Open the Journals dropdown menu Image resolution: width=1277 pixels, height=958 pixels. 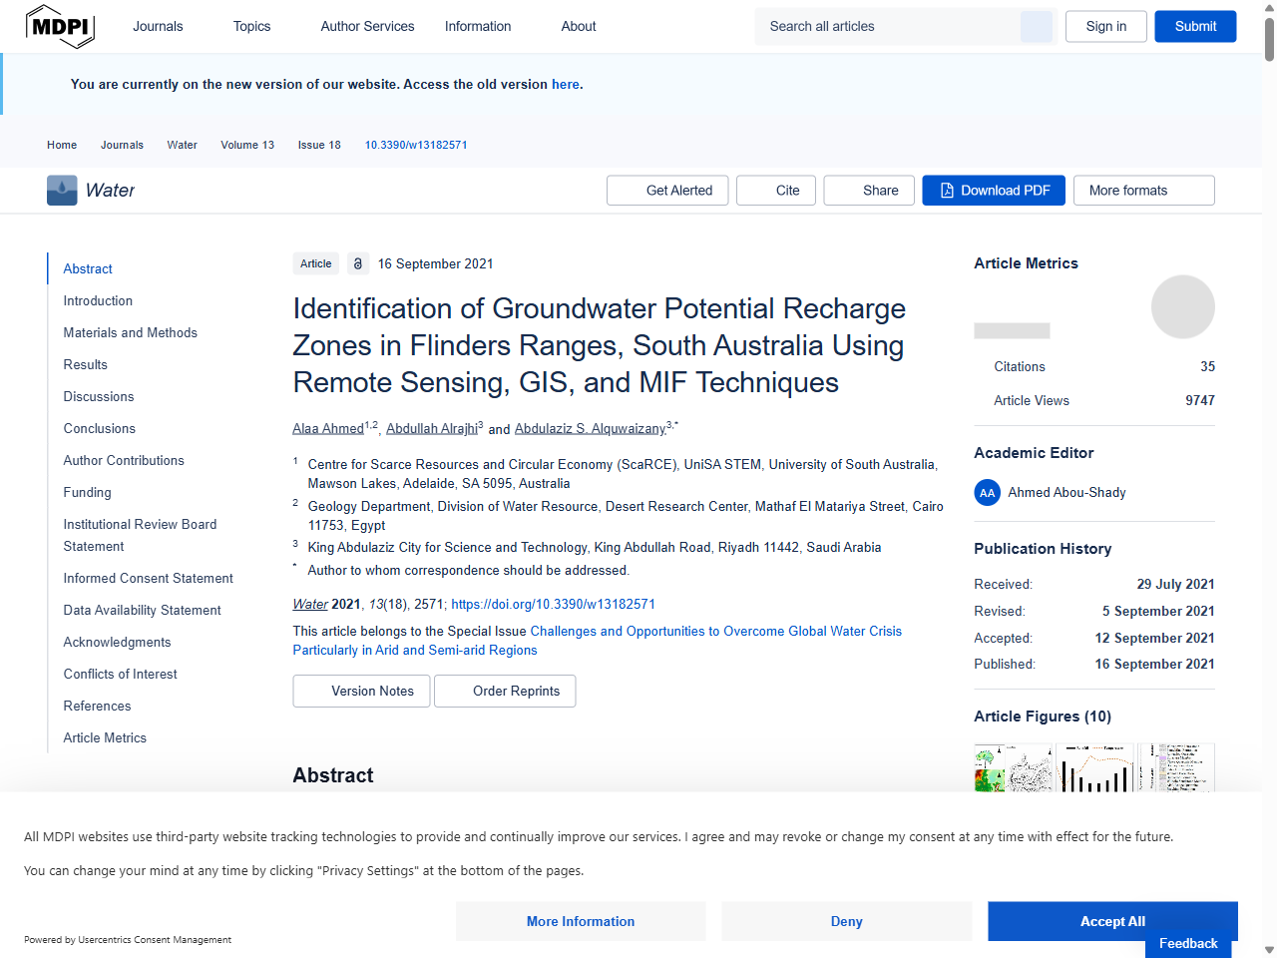pyautogui.click(x=158, y=26)
